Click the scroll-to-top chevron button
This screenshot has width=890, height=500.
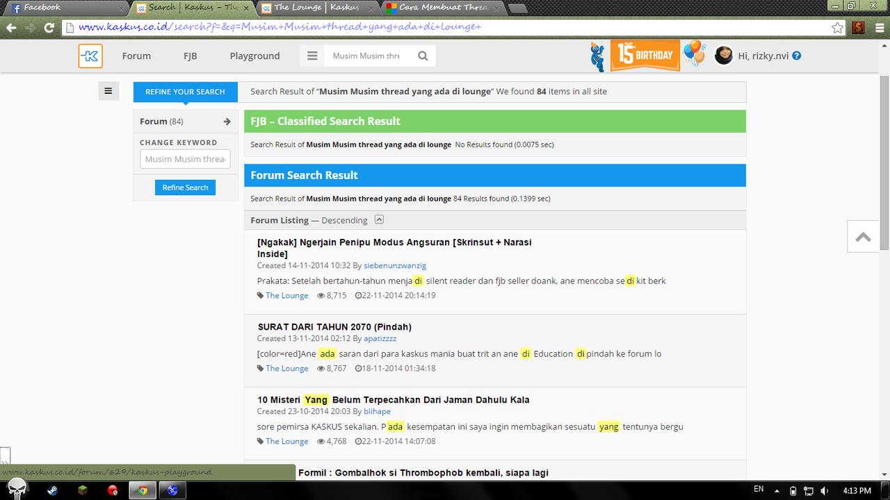point(864,237)
